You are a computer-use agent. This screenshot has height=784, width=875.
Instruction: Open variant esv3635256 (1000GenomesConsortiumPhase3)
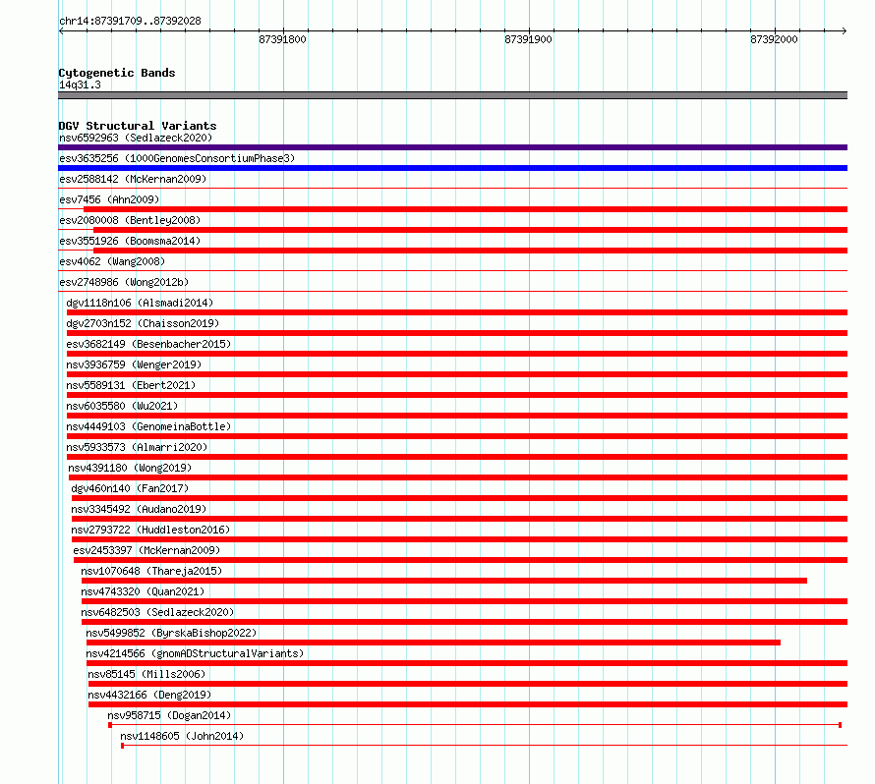[177, 158]
